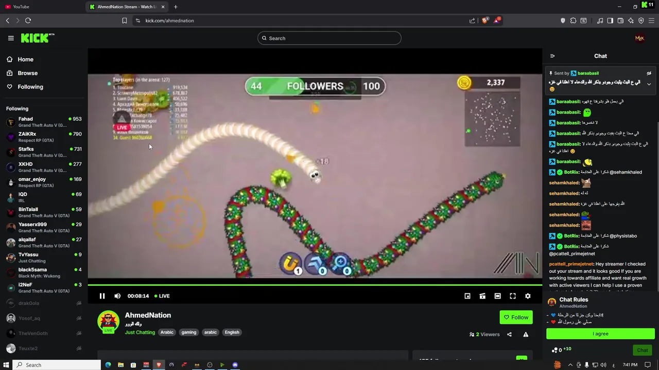The height and width of the screenshot is (370, 659).
Task: Enter fullscreen video mode
Action: (x=513, y=296)
